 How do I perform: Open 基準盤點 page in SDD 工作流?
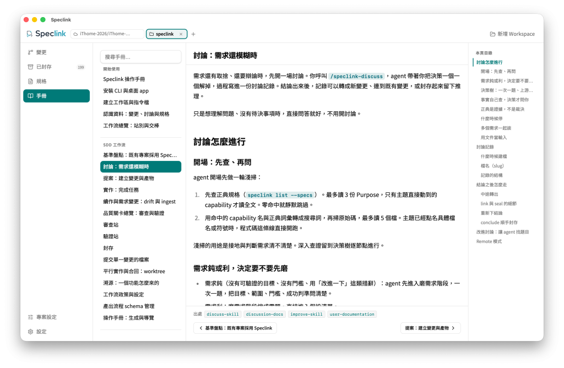click(140, 155)
